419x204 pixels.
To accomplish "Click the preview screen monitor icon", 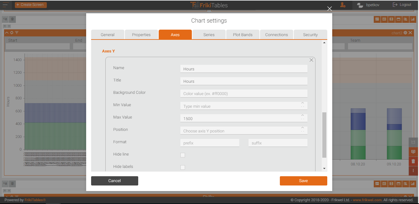I will [x=413, y=152].
